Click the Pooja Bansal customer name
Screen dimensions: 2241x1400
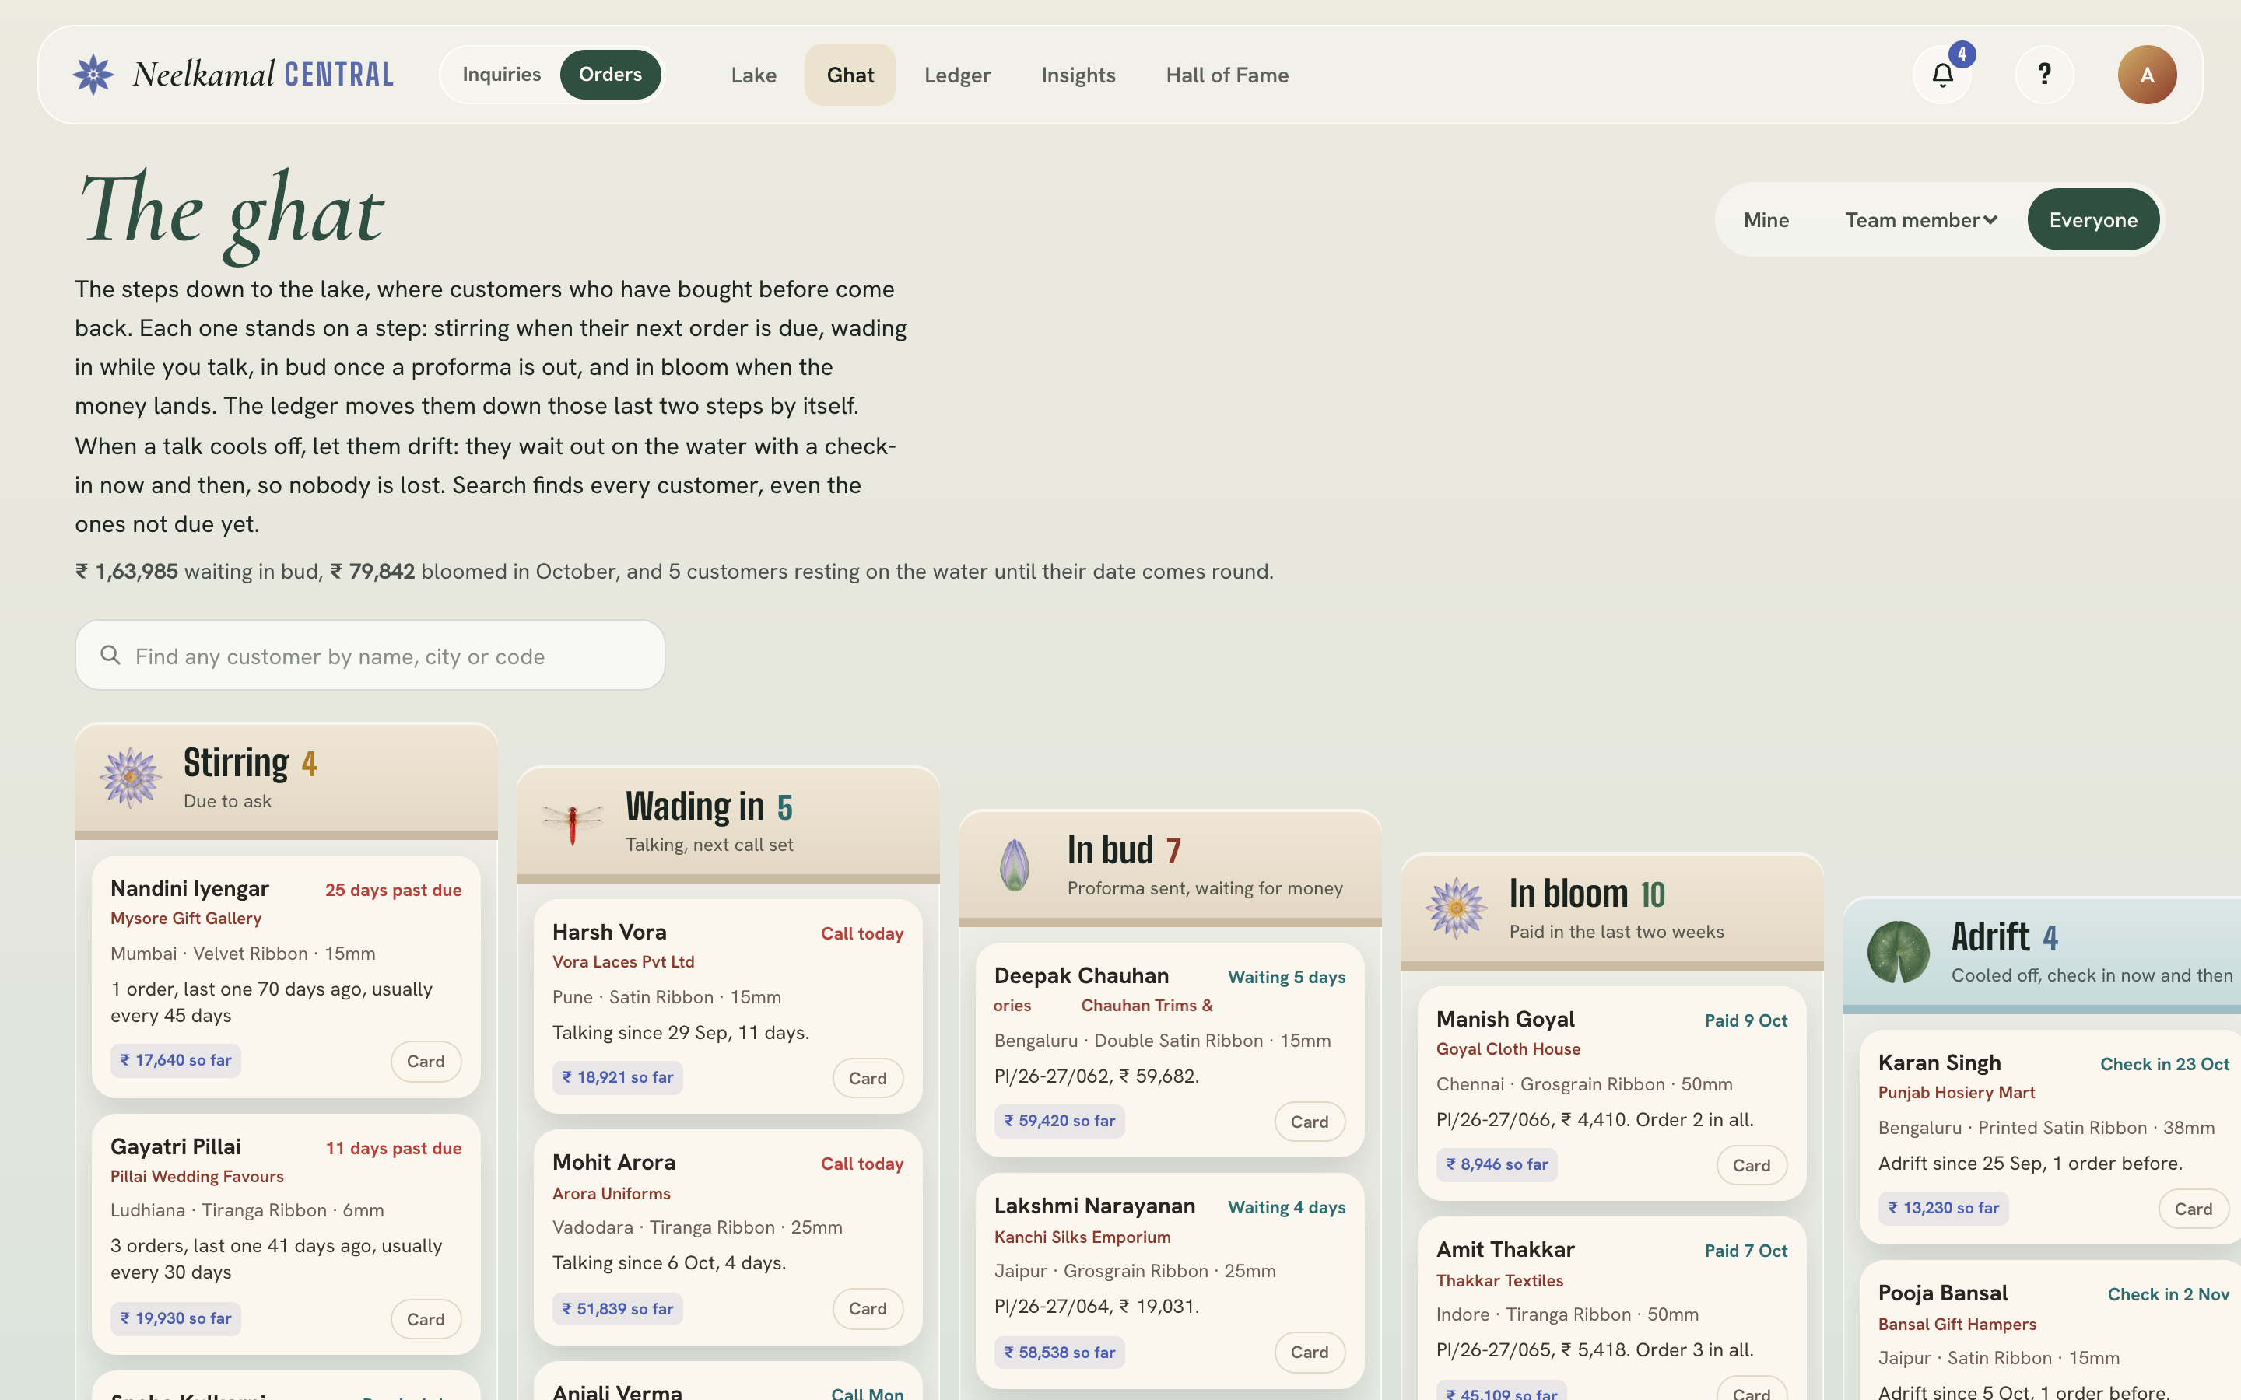click(x=1942, y=1293)
